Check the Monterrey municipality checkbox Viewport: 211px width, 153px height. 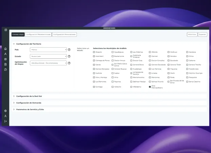pos(150,77)
